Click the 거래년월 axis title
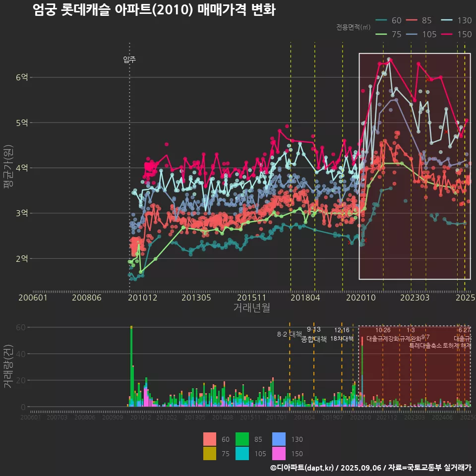Screen dimensions: 476x476 (252, 307)
